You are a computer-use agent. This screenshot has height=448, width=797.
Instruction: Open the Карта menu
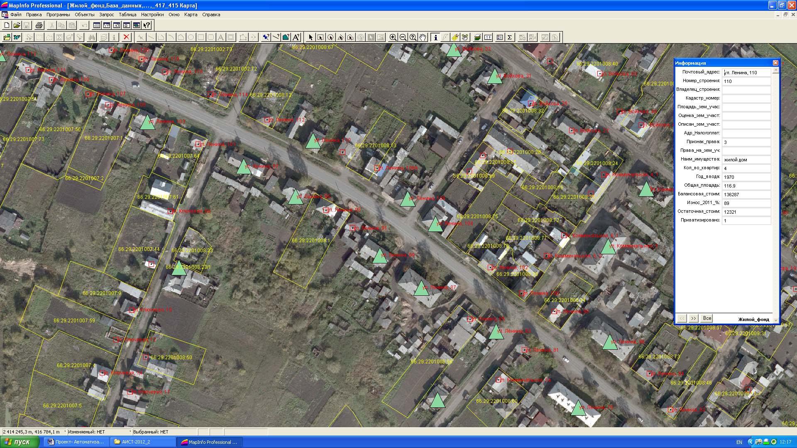(x=191, y=15)
